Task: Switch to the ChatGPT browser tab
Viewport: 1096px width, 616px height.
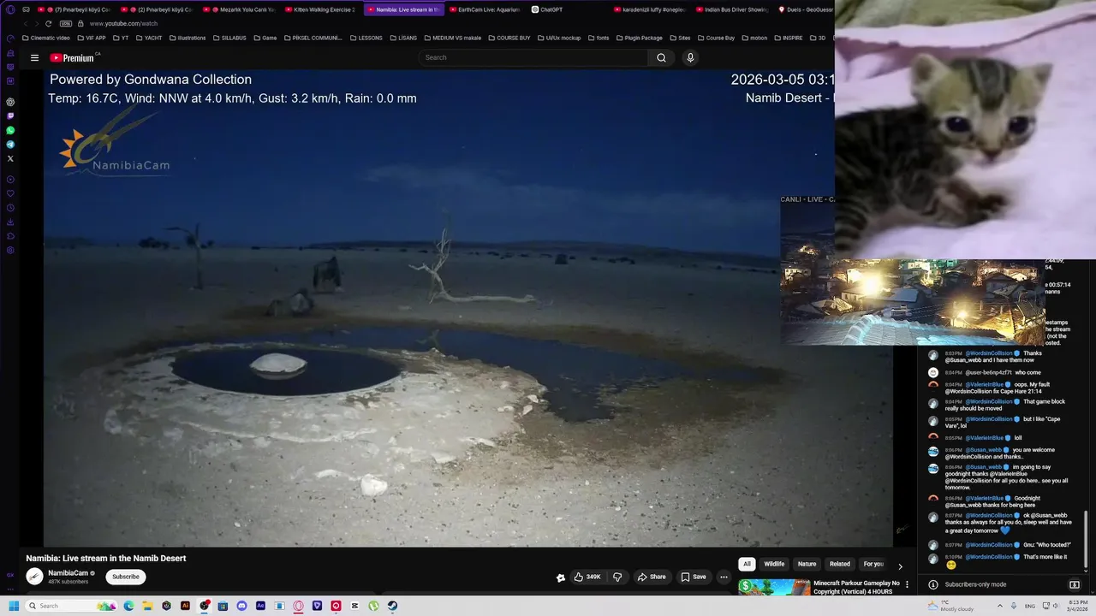Action: [566, 9]
